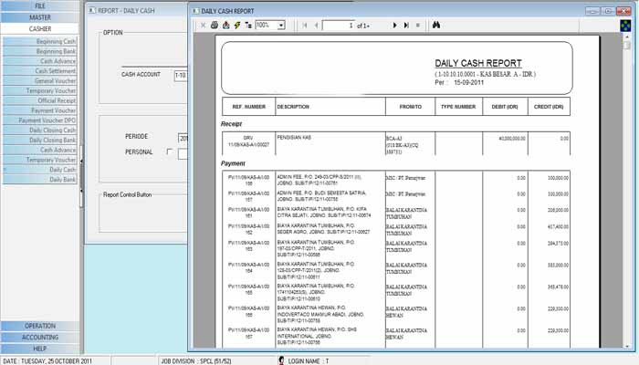Open the 100% zoom dropdown
This screenshot has width=639, height=365.
click(x=281, y=26)
